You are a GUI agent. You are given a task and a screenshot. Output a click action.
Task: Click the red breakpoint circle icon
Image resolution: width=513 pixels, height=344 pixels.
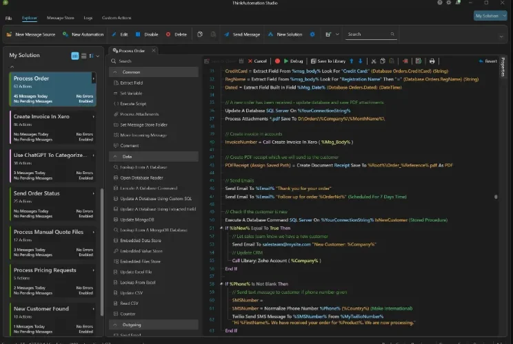point(277,61)
